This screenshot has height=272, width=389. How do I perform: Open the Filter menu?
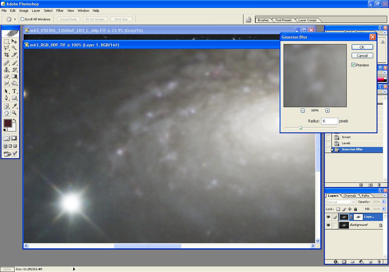pyautogui.click(x=60, y=11)
